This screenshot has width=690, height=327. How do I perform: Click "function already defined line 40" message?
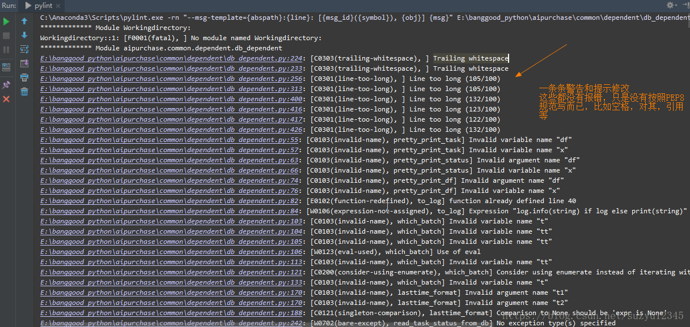[513, 201]
